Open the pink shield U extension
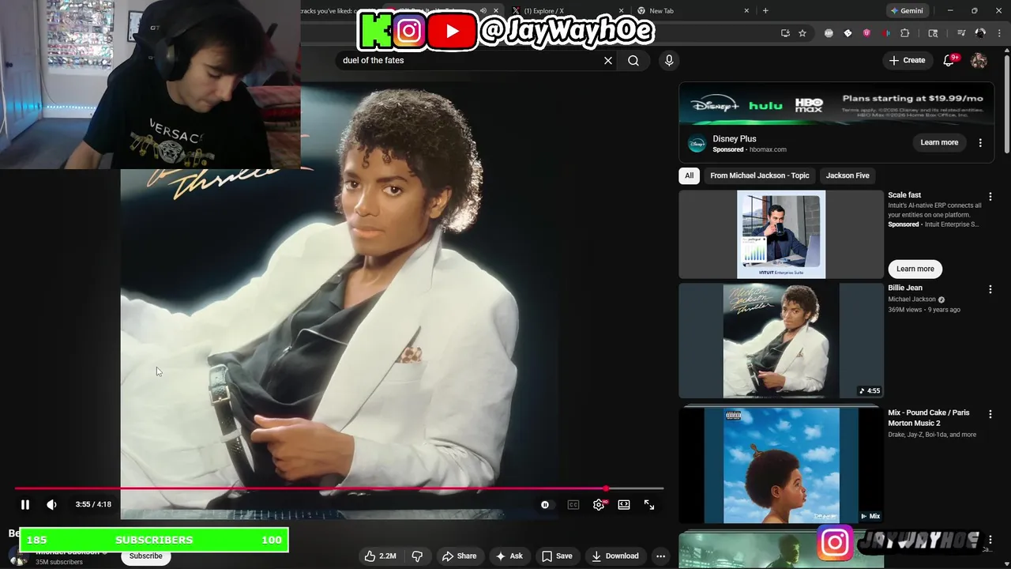 (x=866, y=33)
